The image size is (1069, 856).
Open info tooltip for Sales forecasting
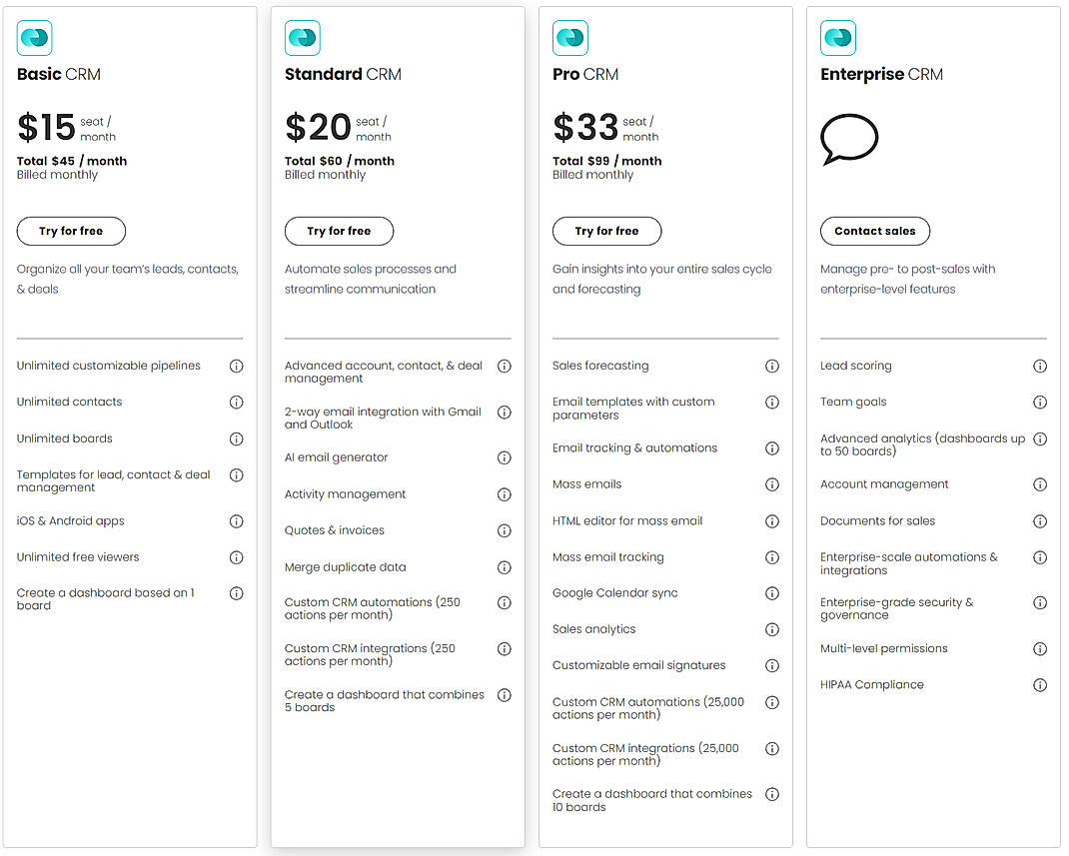pyautogui.click(x=772, y=366)
